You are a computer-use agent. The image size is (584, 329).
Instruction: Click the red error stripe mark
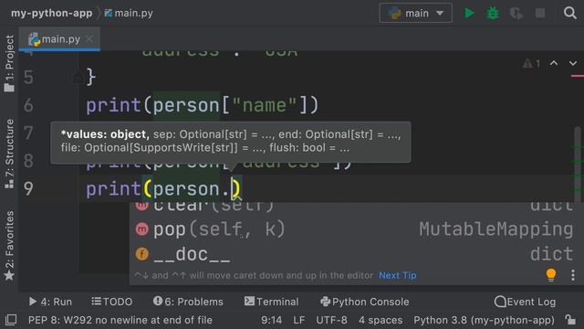[x=577, y=76]
